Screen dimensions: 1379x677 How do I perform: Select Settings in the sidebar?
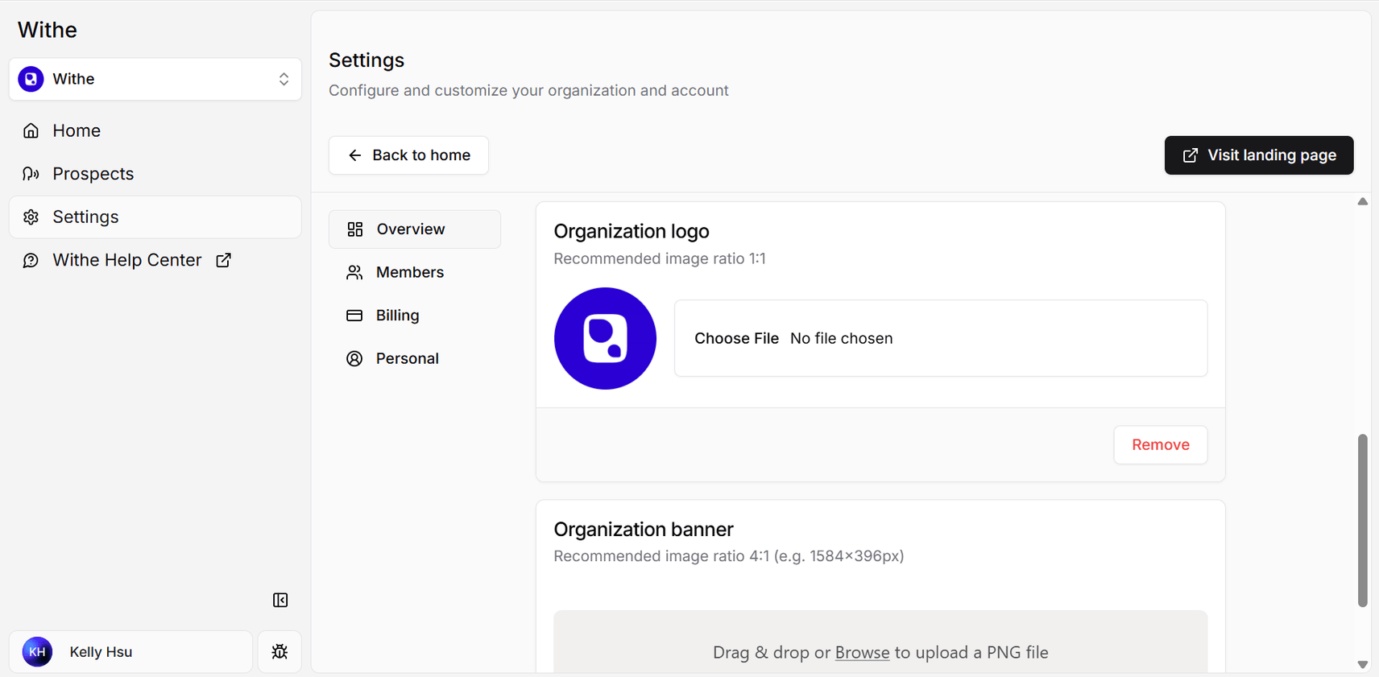point(155,217)
